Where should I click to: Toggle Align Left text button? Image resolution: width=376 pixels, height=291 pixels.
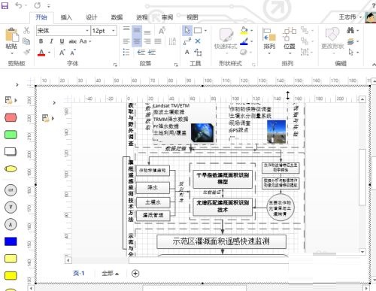tap(126, 41)
